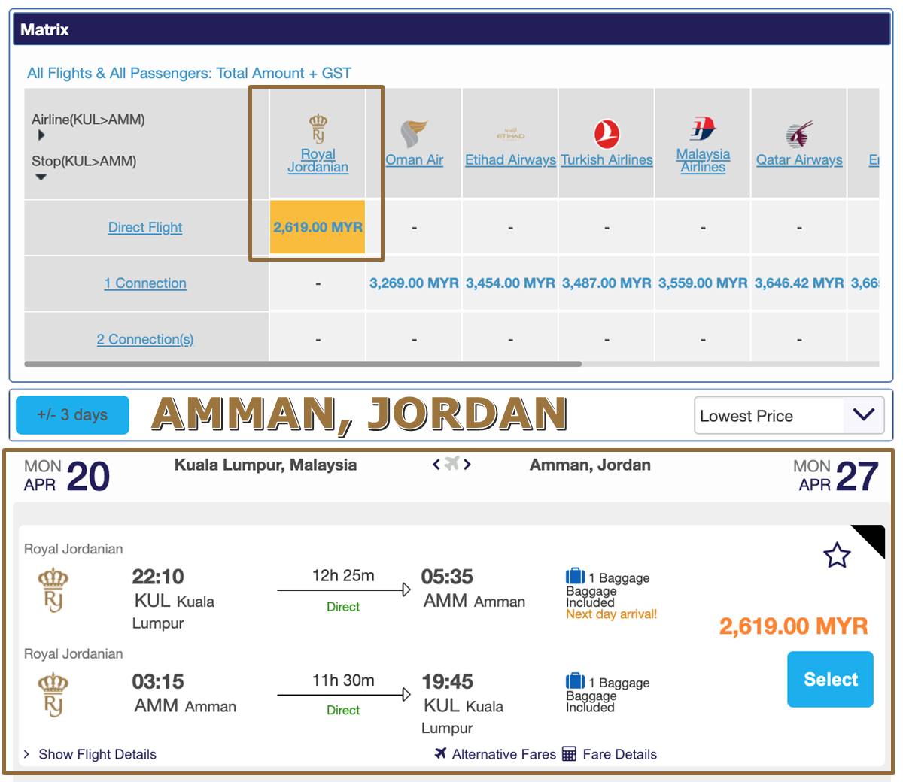Image resolution: width=903 pixels, height=782 pixels.
Task: Click the Etihad Airways logo icon
Action: (510, 135)
